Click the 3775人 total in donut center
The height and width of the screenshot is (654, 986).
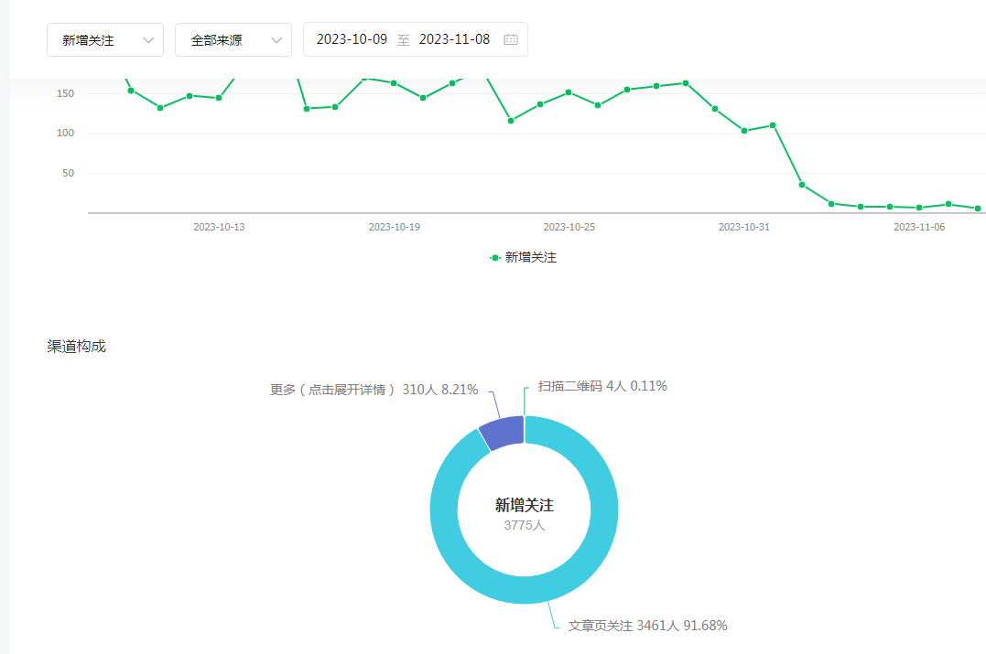pos(524,525)
